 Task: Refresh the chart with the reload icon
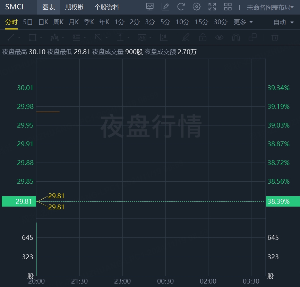(x=181, y=7)
